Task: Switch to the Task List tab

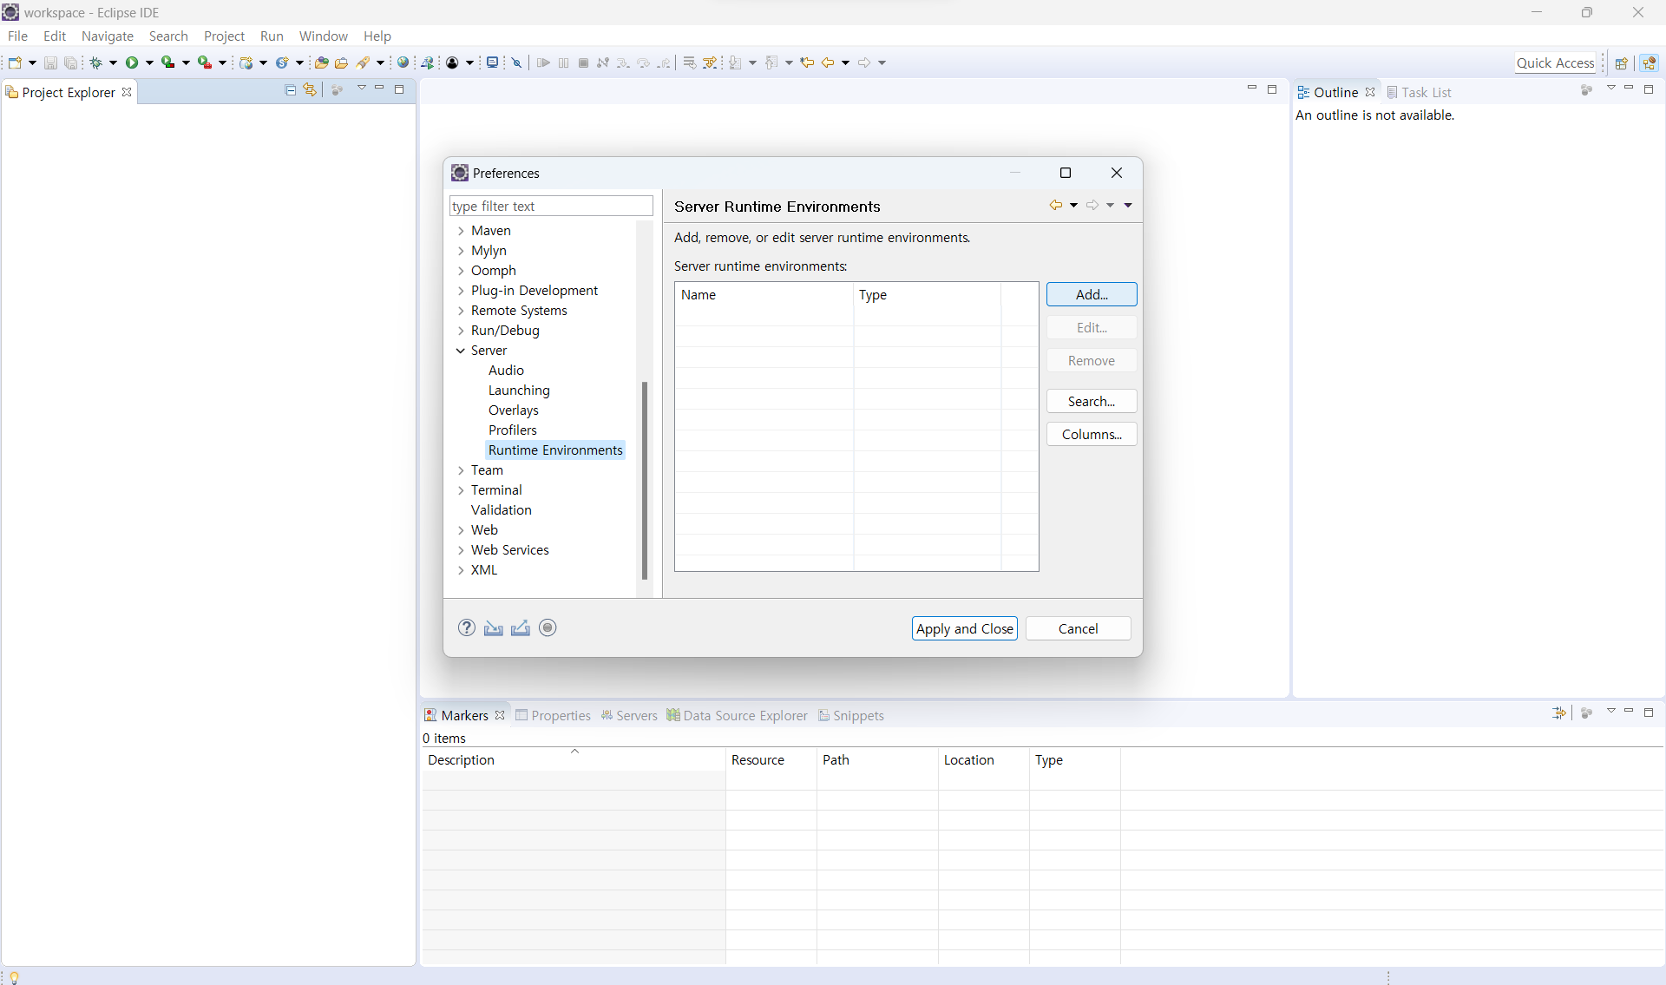Action: click(x=1420, y=92)
